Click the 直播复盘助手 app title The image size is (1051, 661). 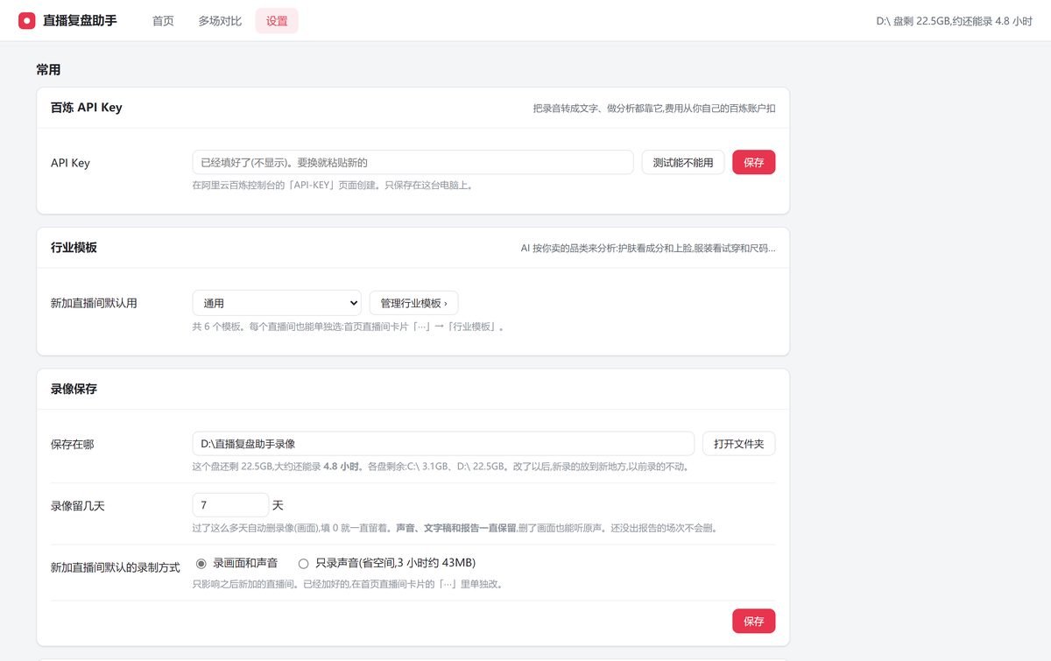click(80, 20)
